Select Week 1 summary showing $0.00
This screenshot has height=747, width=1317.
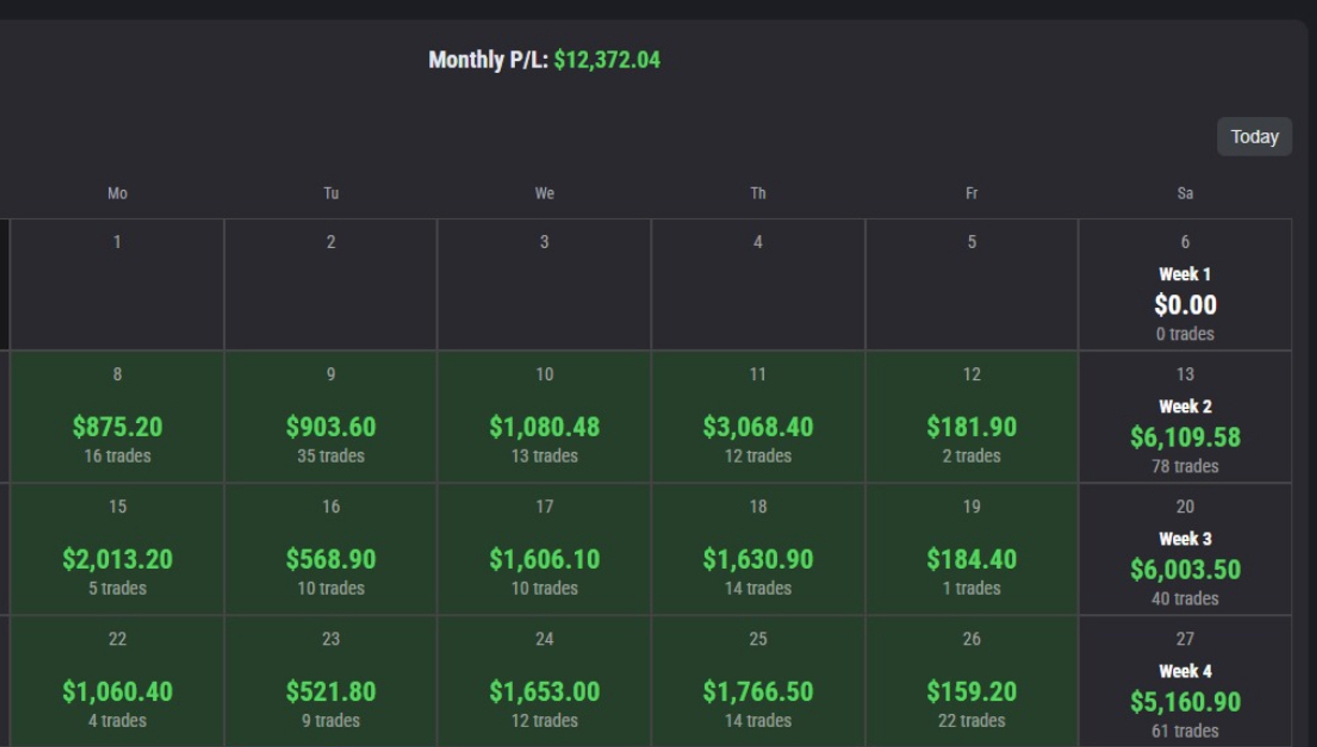[x=1185, y=284]
